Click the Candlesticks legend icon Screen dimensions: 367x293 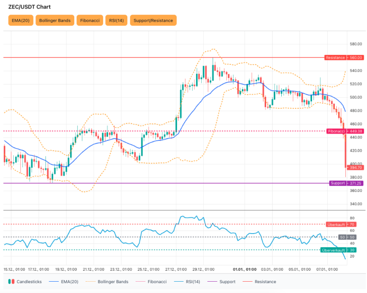(11, 282)
